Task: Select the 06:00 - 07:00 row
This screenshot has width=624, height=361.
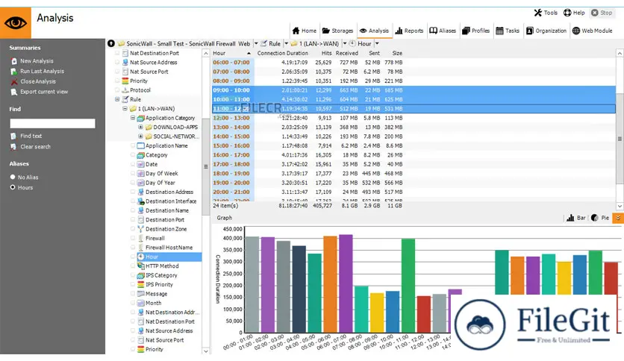Action: (414, 63)
